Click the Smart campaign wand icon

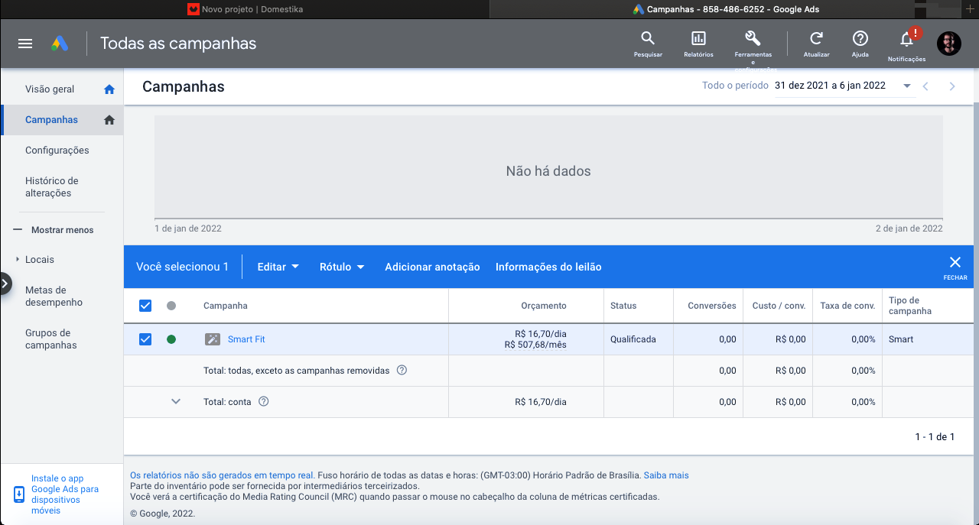click(213, 339)
